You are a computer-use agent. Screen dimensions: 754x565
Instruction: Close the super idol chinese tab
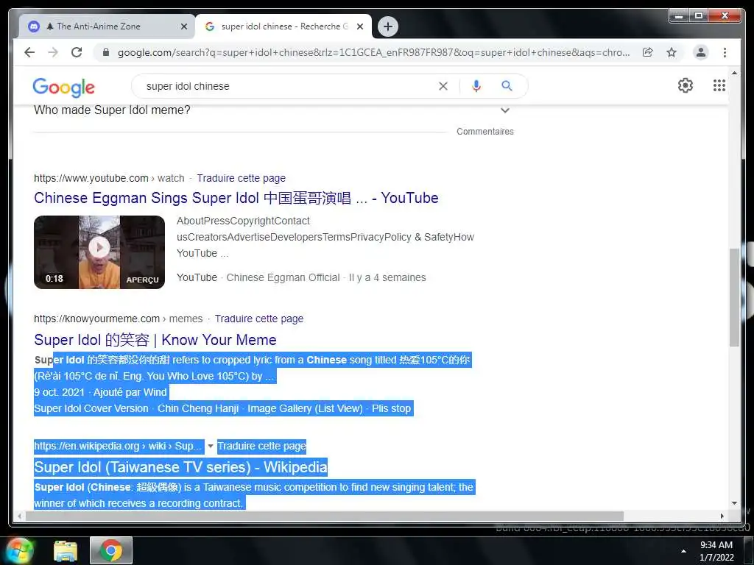click(x=359, y=26)
